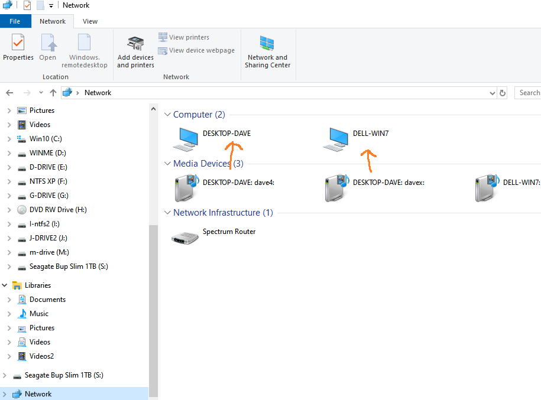Open Win10 (C:) drive in sidebar
Viewport: 541px width, 400px height.
coord(46,139)
